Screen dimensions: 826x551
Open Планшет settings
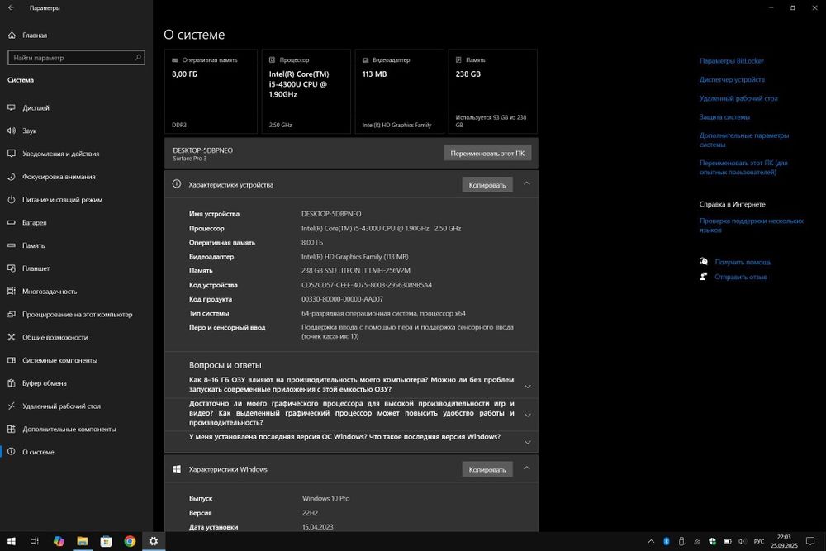point(36,268)
